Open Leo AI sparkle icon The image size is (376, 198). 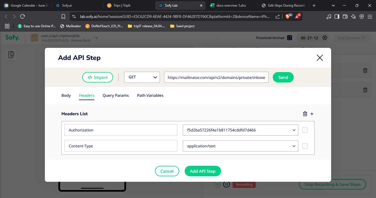(353, 16)
